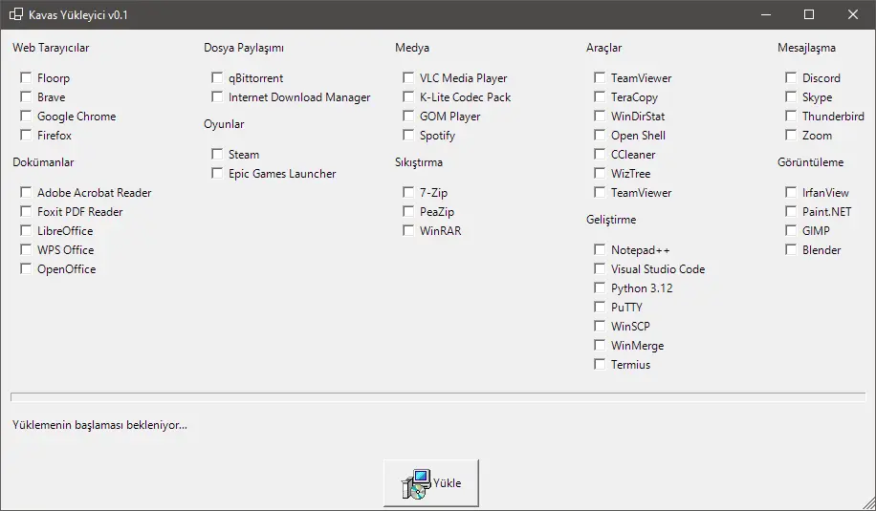
Task: Toggle WinMerge checkbox
Action: [x=600, y=345]
